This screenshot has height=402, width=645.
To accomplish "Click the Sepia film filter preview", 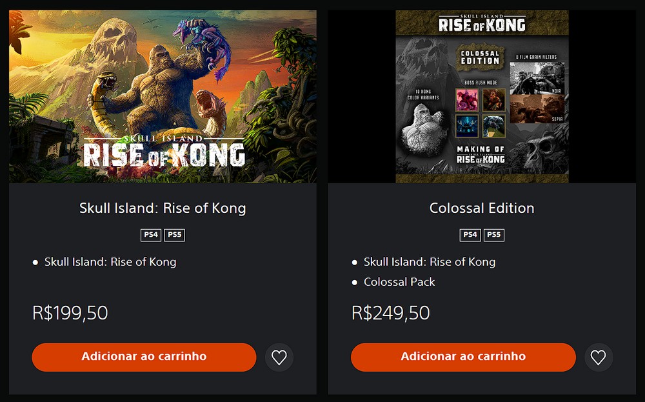I will click(537, 108).
